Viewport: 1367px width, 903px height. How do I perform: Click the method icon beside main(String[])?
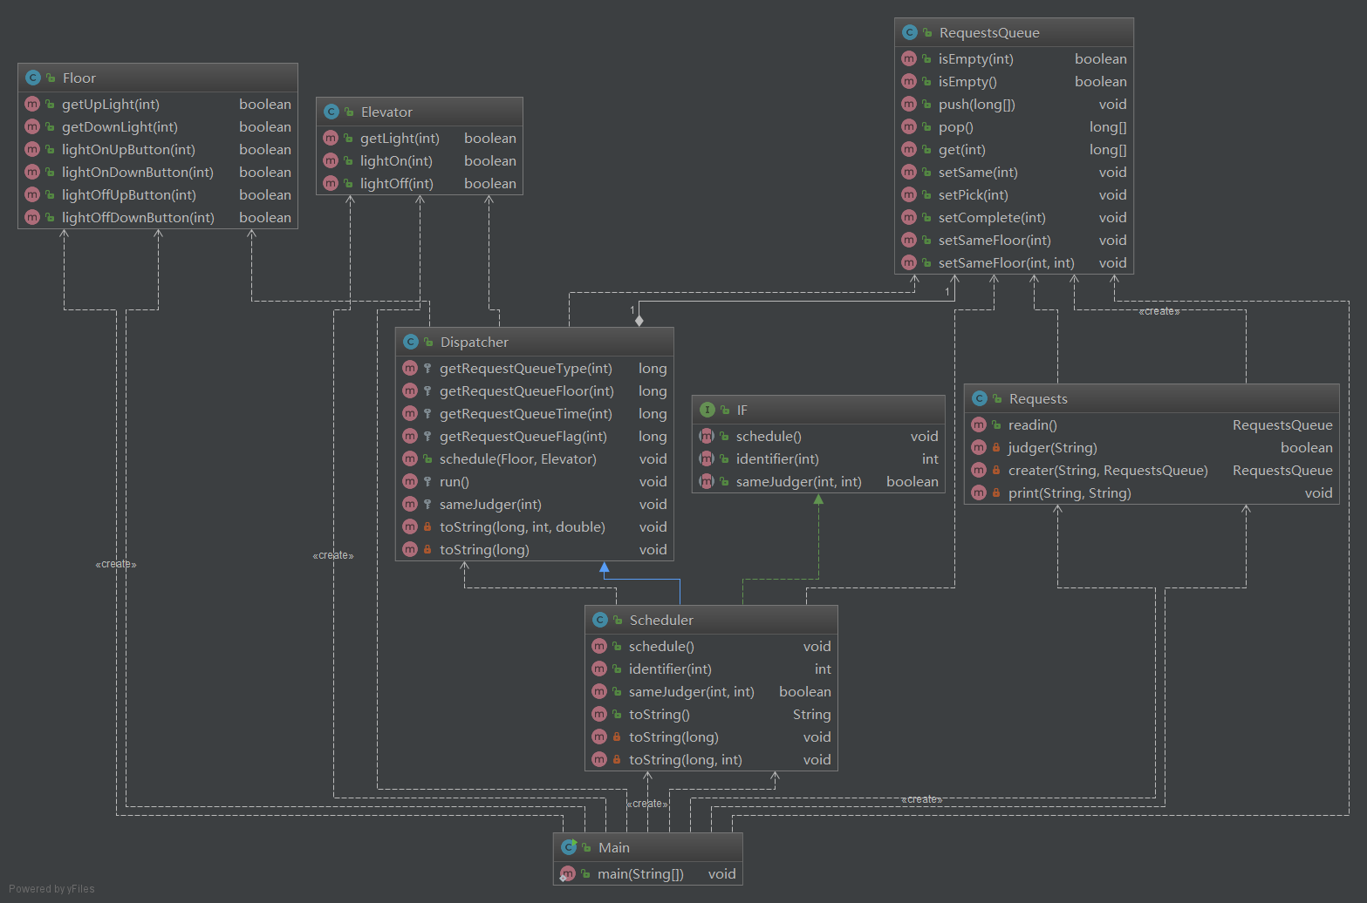(x=568, y=873)
